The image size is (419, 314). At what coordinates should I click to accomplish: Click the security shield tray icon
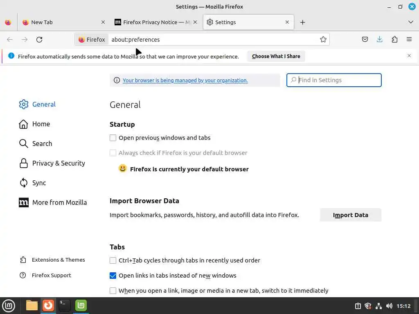368,306
